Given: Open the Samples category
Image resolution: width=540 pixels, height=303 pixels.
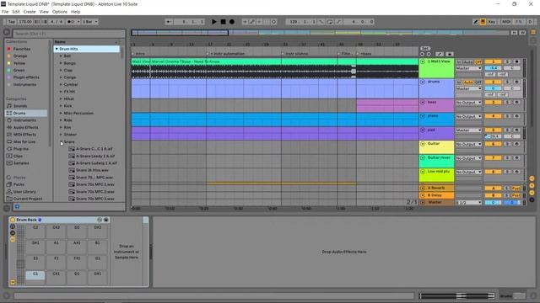Looking at the screenshot, I should (21, 163).
